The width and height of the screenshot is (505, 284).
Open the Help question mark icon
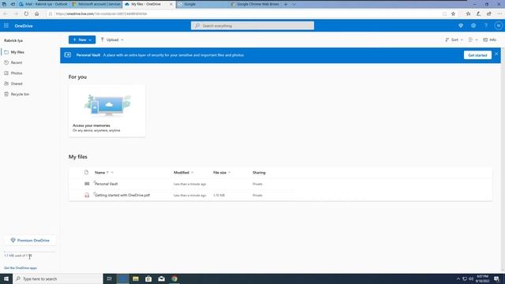point(486,26)
